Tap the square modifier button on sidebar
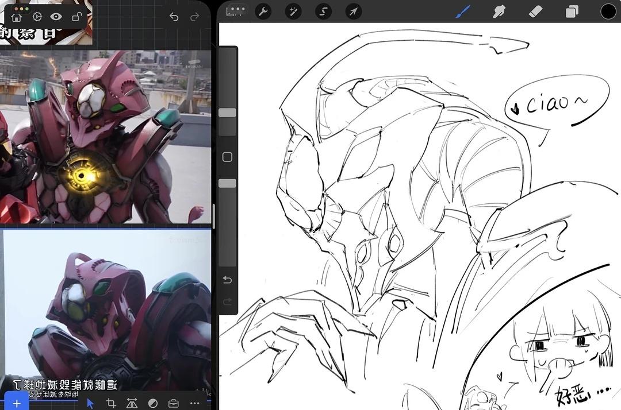Viewport: 621px width, 410px height. point(227,157)
